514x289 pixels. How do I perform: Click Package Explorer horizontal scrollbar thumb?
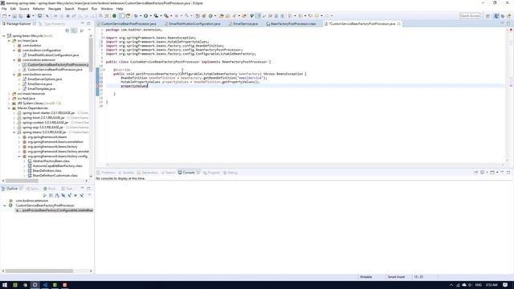tap(22, 181)
